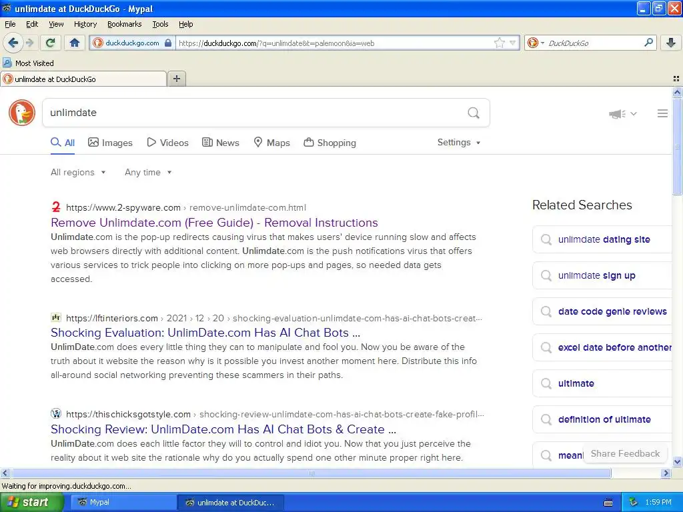Open the Any time filter dropdown
683x512 pixels.
pos(148,172)
